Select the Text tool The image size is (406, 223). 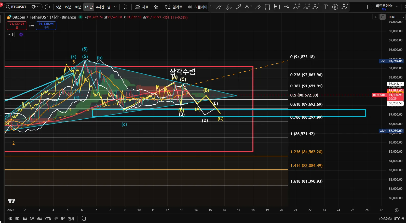326,7
